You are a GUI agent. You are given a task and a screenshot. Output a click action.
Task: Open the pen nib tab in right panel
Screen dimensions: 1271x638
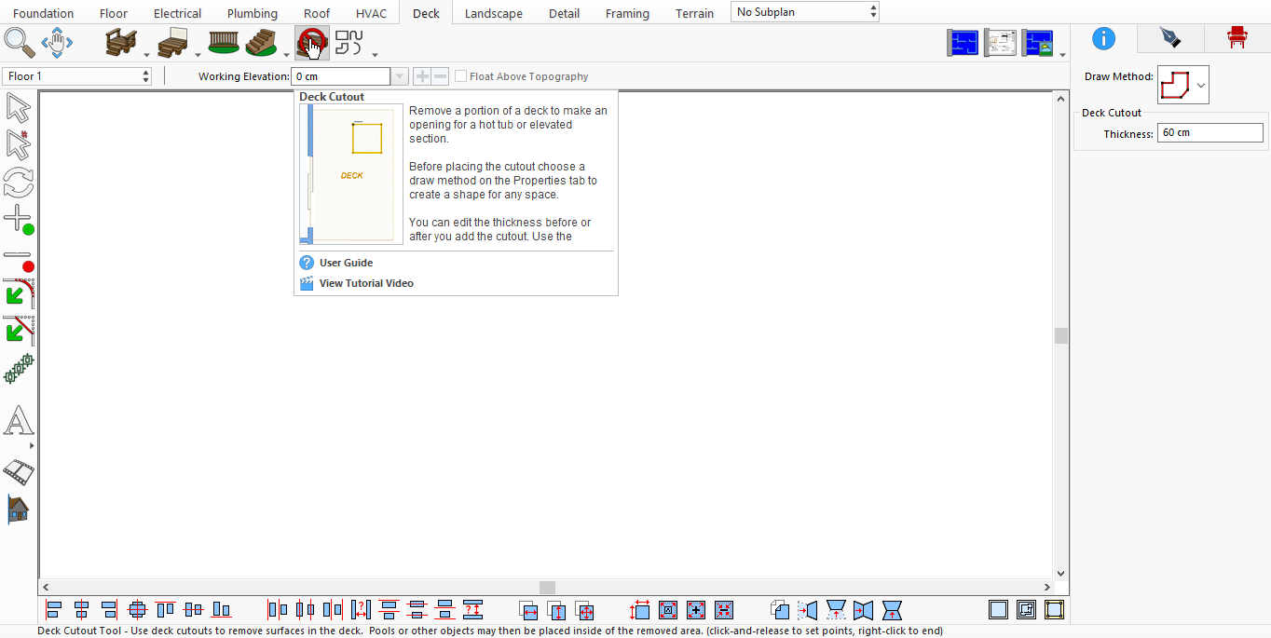tap(1169, 37)
